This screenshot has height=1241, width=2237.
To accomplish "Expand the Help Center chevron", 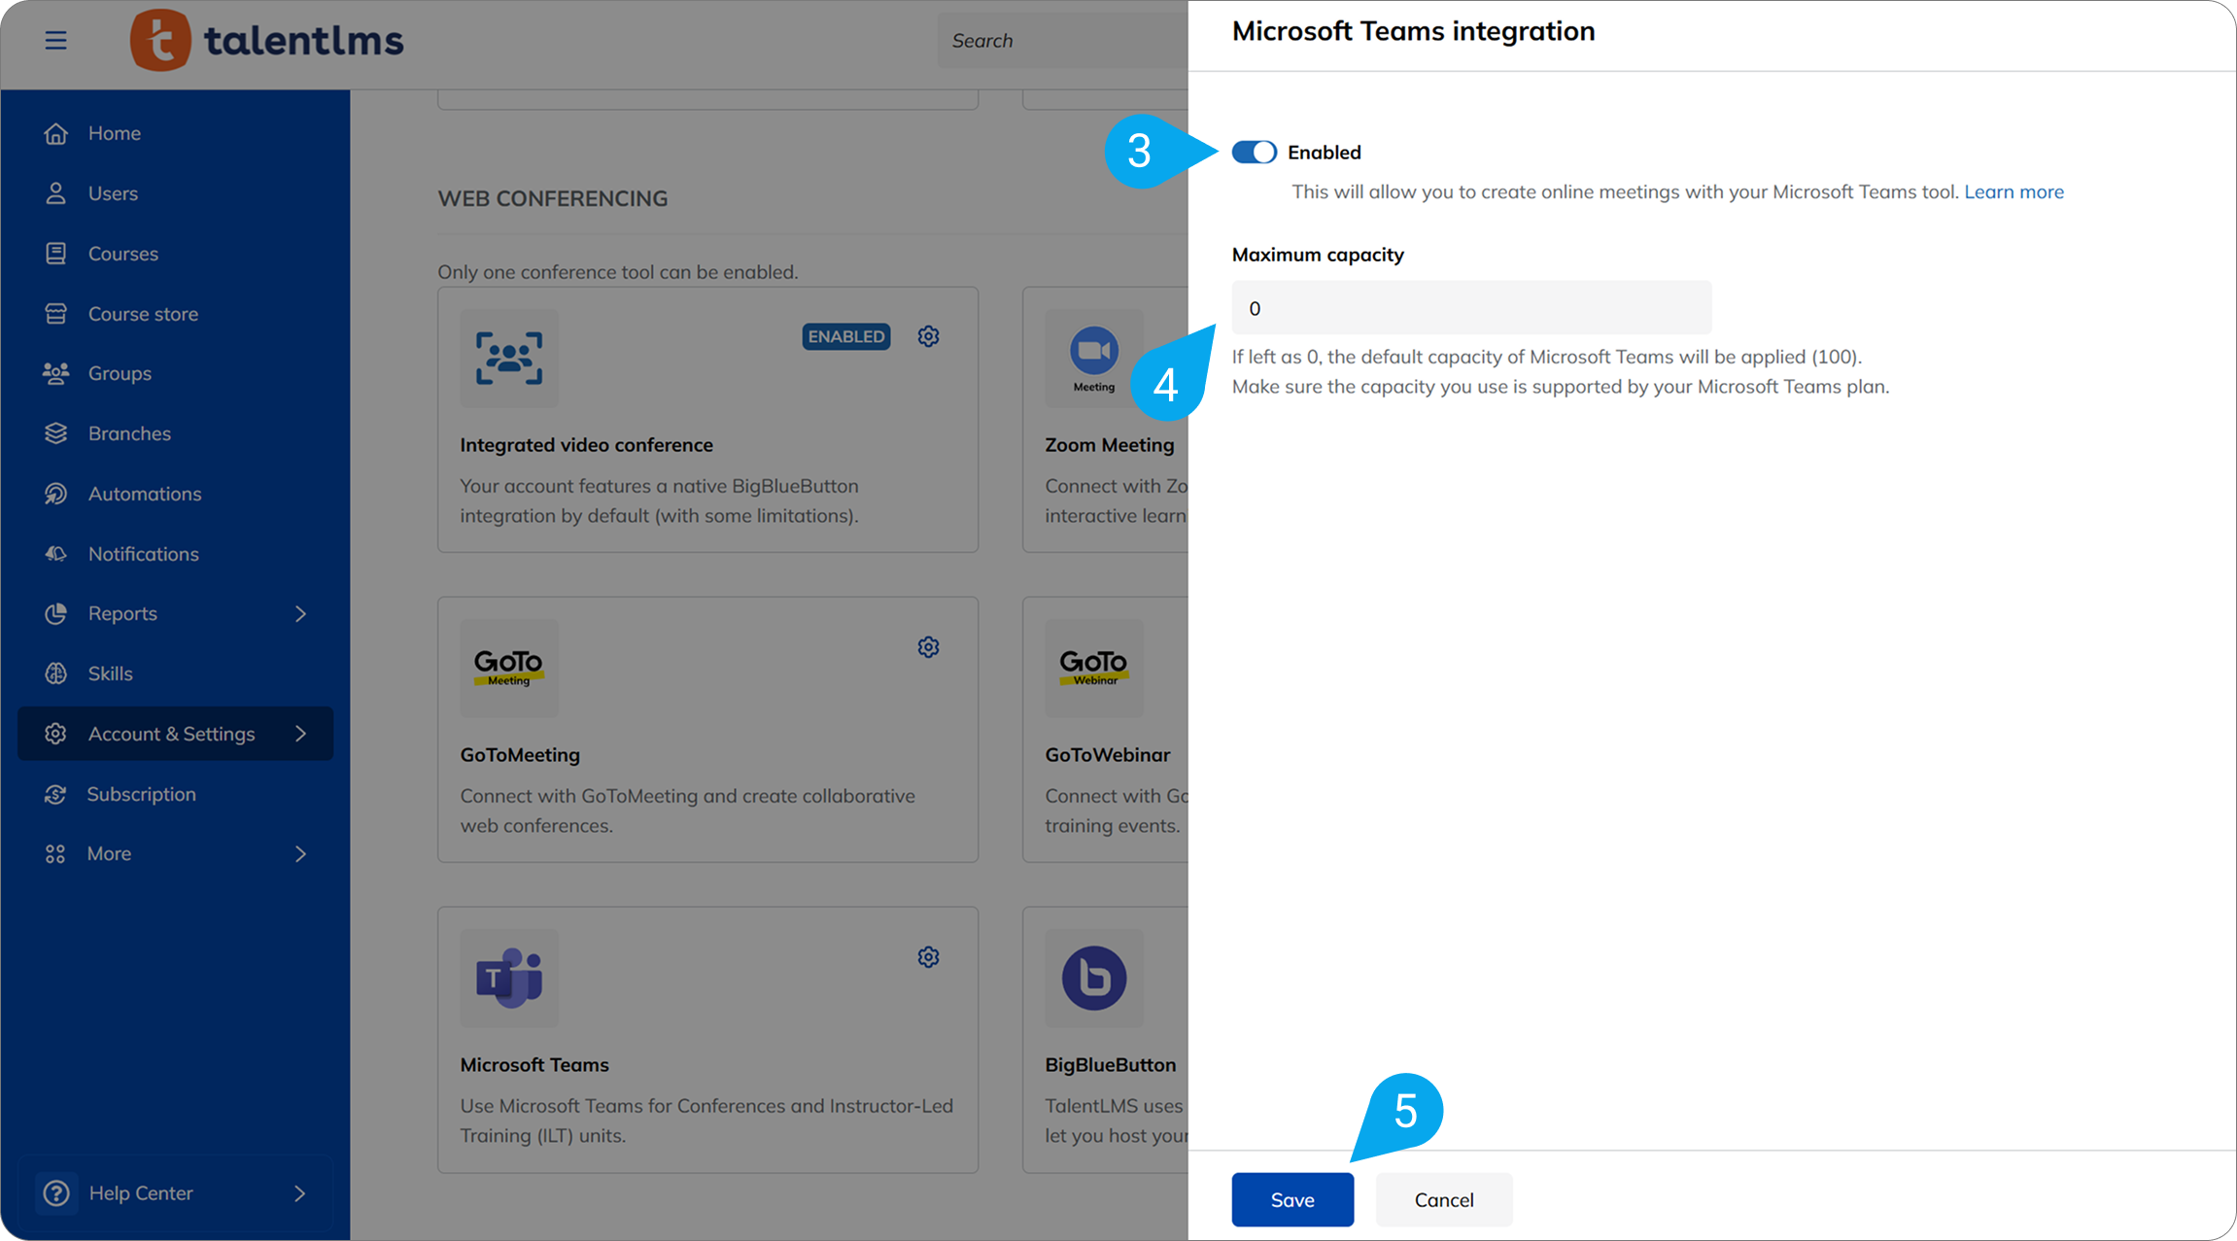I will click(x=300, y=1193).
